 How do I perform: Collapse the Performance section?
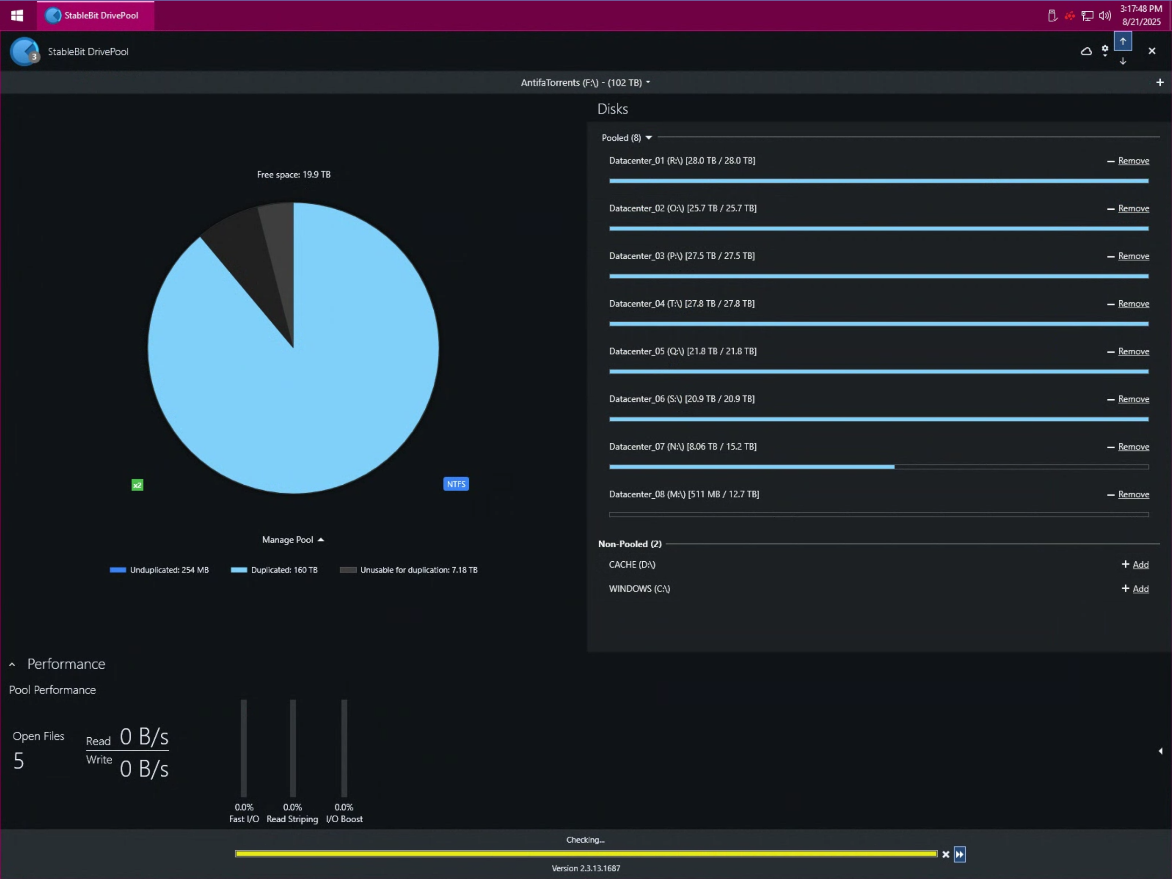(12, 664)
